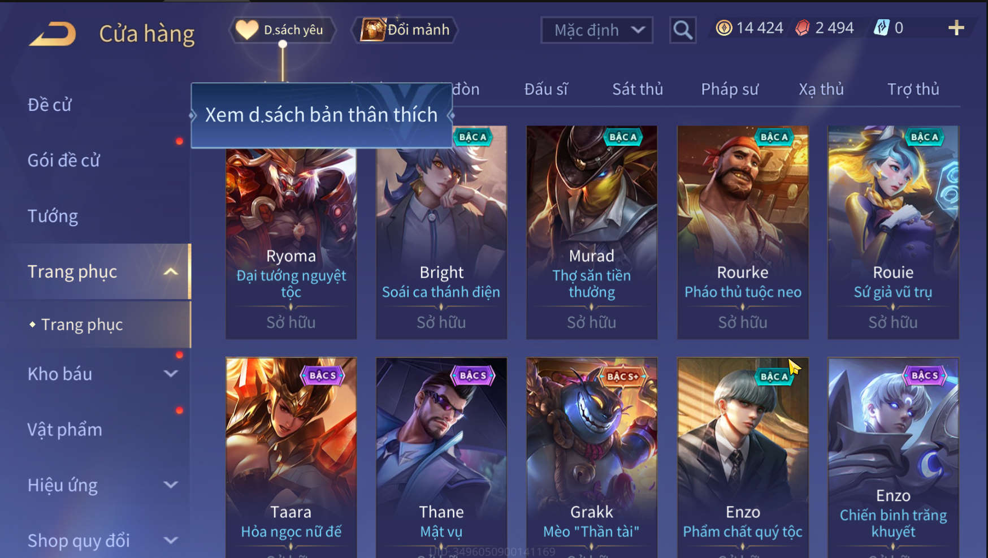Click the plus icon to add currency

(x=956, y=28)
